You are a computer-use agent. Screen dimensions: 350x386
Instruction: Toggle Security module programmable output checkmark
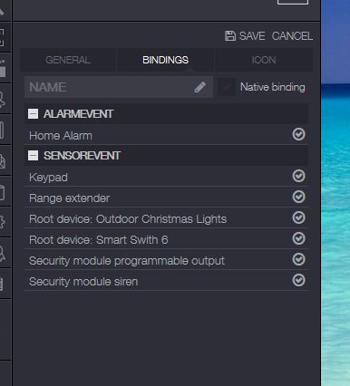coord(298,259)
